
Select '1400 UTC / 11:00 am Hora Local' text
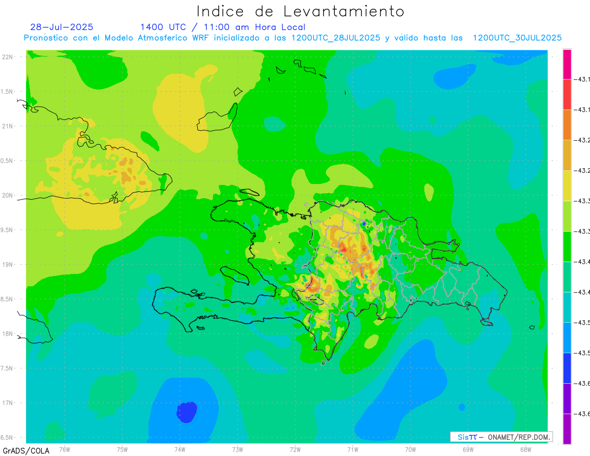pyautogui.click(x=223, y=27)
